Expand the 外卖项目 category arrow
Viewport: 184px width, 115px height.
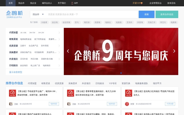coord(59,59)
